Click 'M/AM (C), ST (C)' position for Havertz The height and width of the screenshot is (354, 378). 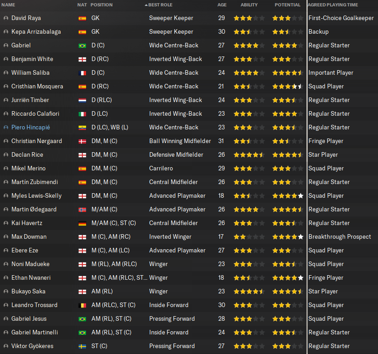click(x=114, y=223)
